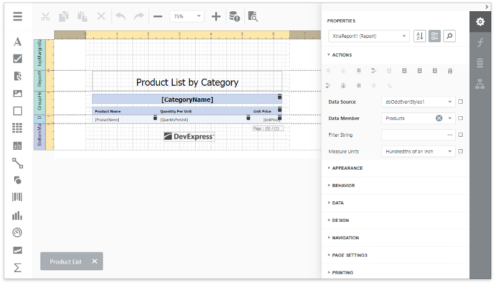
Task: Select the Check Box control in toolbox
Action: (x=17, y=59)
